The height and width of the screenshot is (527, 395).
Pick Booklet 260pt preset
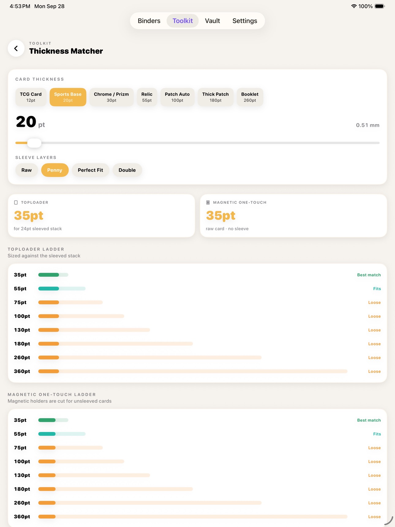pos(250,97)
